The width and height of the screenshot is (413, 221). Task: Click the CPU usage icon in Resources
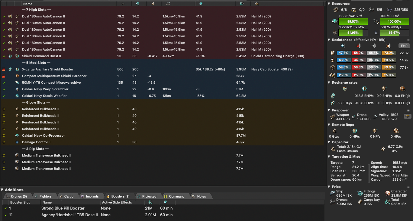click(x=334, y=22)
